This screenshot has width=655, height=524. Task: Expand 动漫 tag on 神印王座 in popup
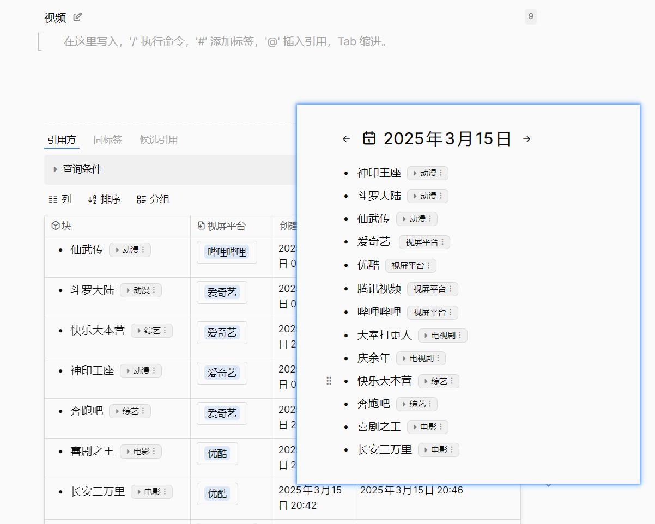(x=415, y=173)
